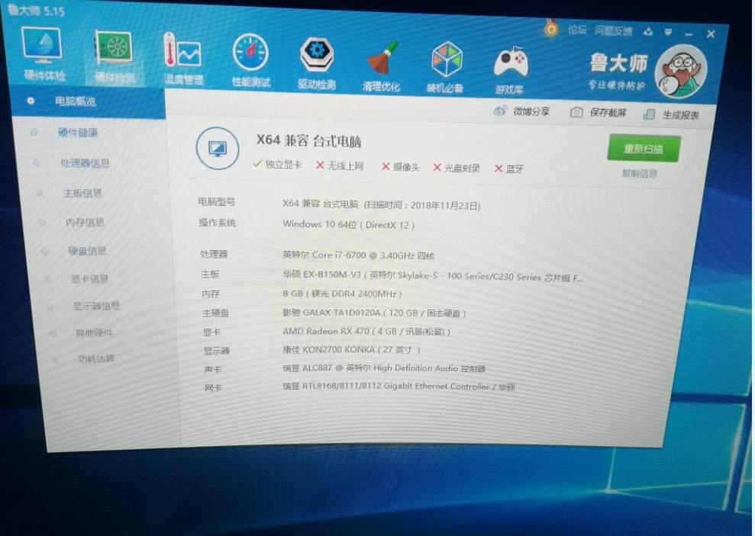Select 硬件健康 in the left sidebar
Viewport: 755px width, 536px height.
78,133
